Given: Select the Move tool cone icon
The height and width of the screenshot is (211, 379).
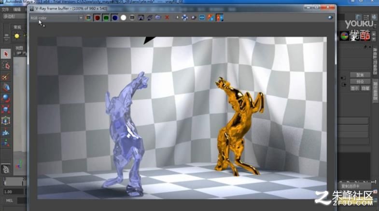Looking at the screenshot, I should [6, 87].
